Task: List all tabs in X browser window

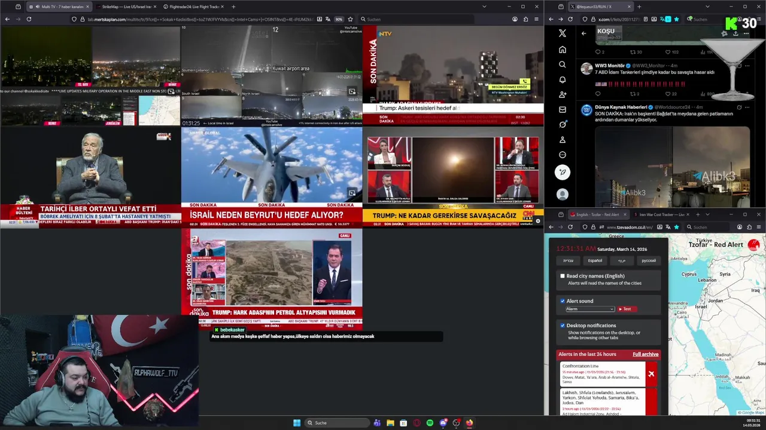Action: (x=707, y=7)
